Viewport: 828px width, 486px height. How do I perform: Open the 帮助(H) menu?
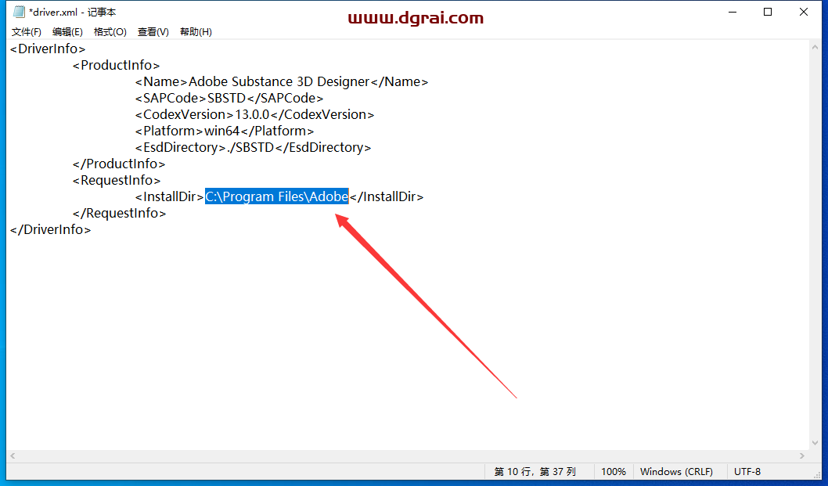click(196, 31)
